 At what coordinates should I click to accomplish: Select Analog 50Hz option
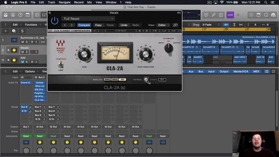[107, 79]
